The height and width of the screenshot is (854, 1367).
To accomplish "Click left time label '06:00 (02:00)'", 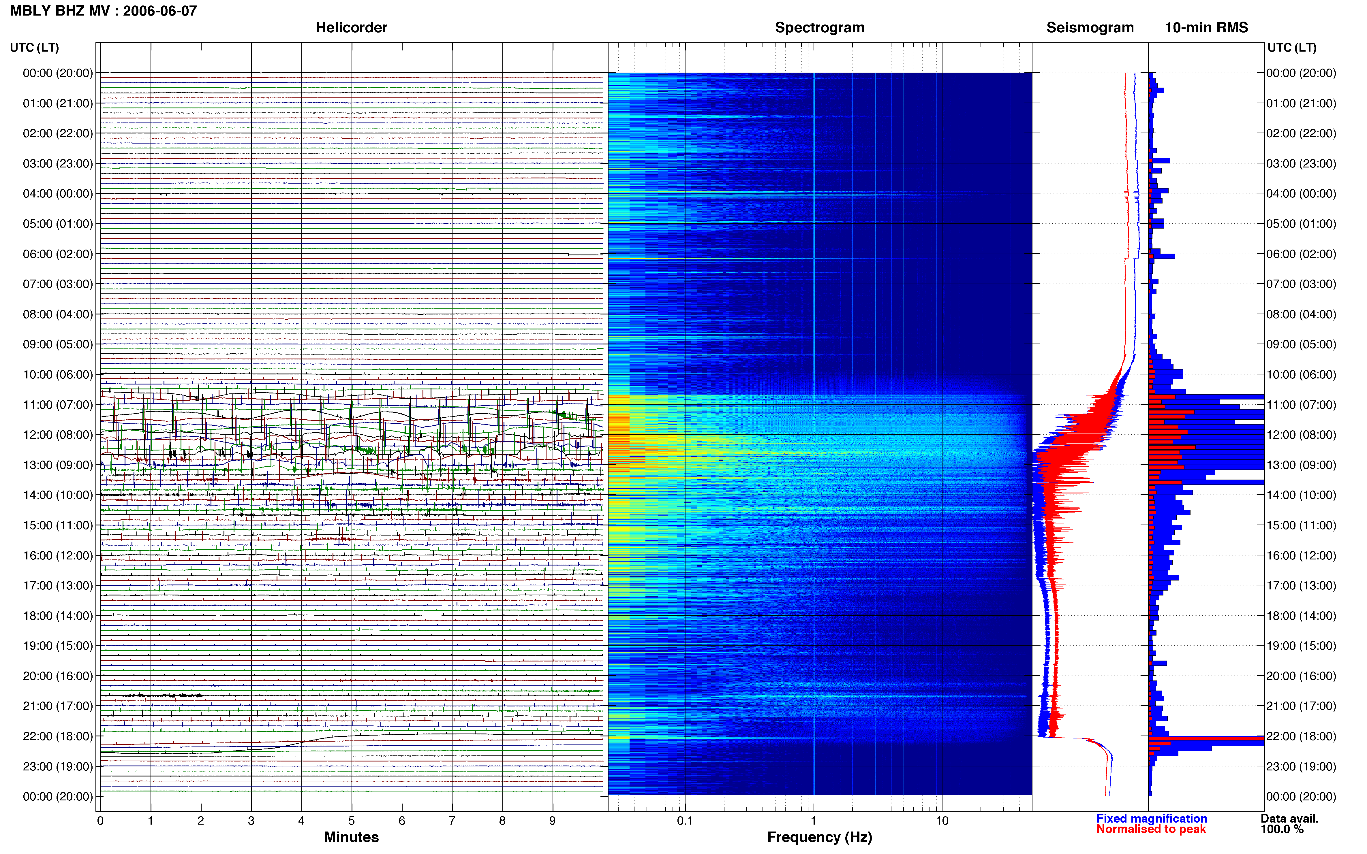I will tap(58, 254).
